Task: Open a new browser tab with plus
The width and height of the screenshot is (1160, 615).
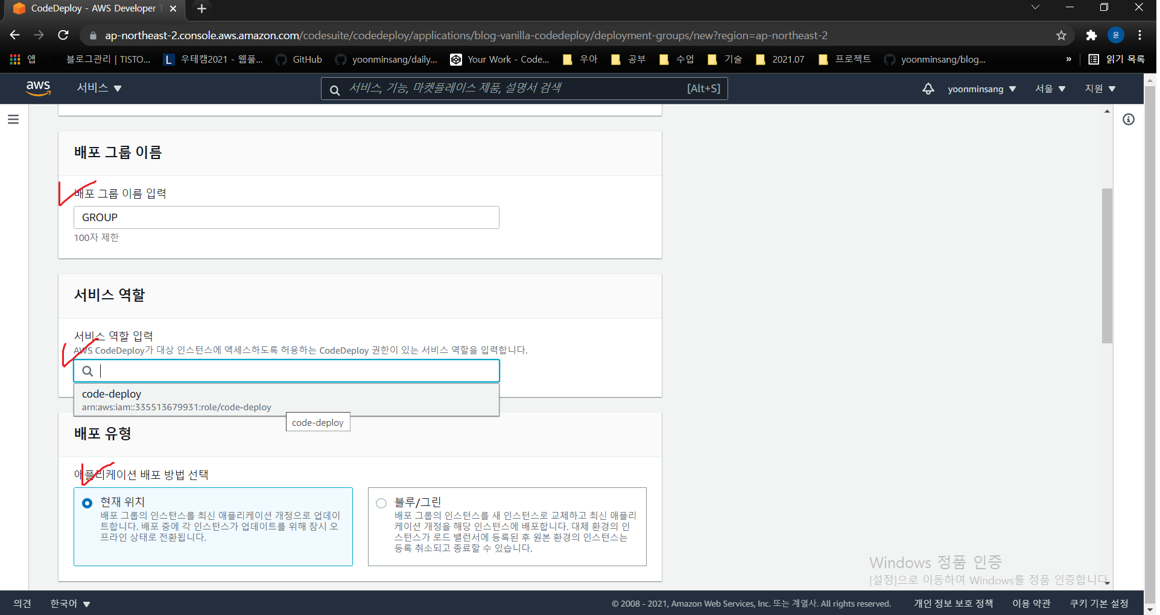Action: point(201,8)
